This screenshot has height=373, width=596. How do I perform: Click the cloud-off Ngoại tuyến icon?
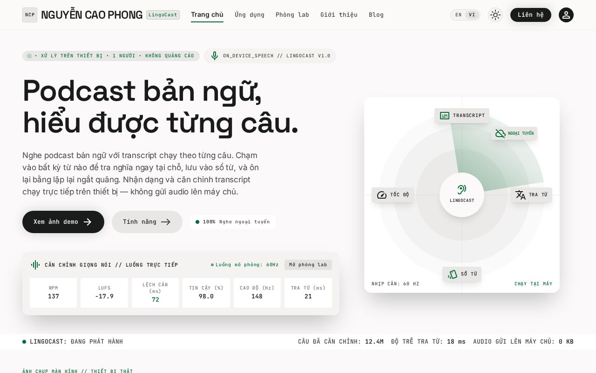click(x=501, y=133)
